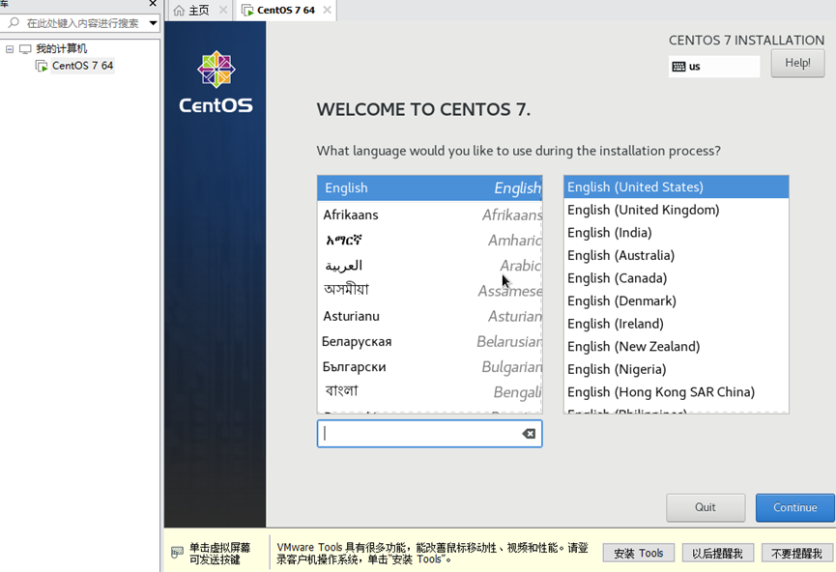
Task: Select Беларуская in the language list
Action: (430, 341)
